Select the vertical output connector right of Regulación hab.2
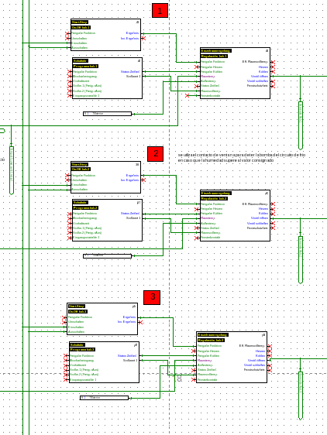The width and height of the screenshot is (327, 435). (301, 260)
